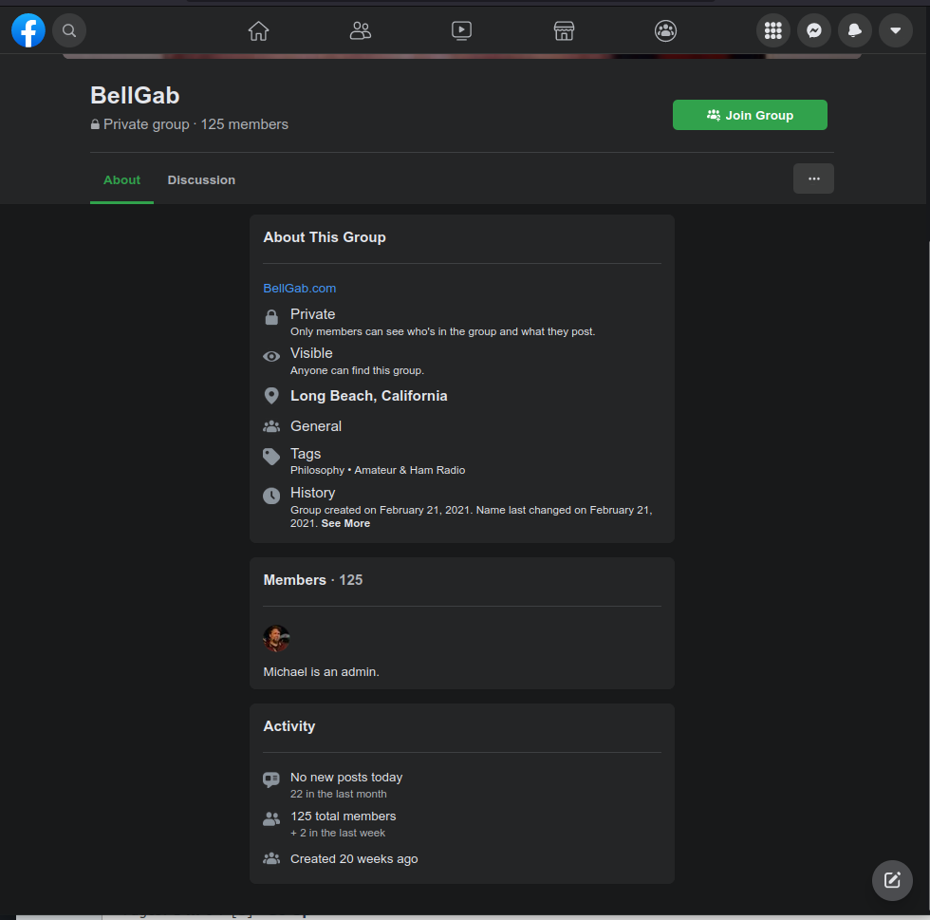The width and height of the screenshot is (930, 920).
Task: Click the group icon beside General
Action: point(271,426)
